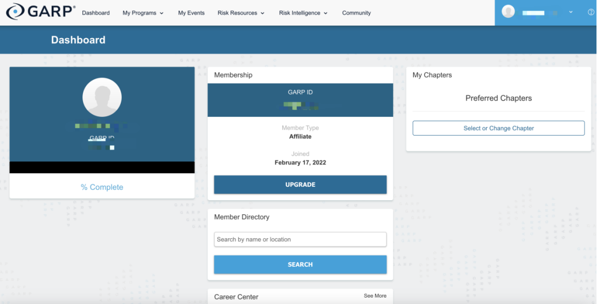This screenshot has height=304, width=597.
Task: Click the Dashboard page heading
Action: [78, 40]
